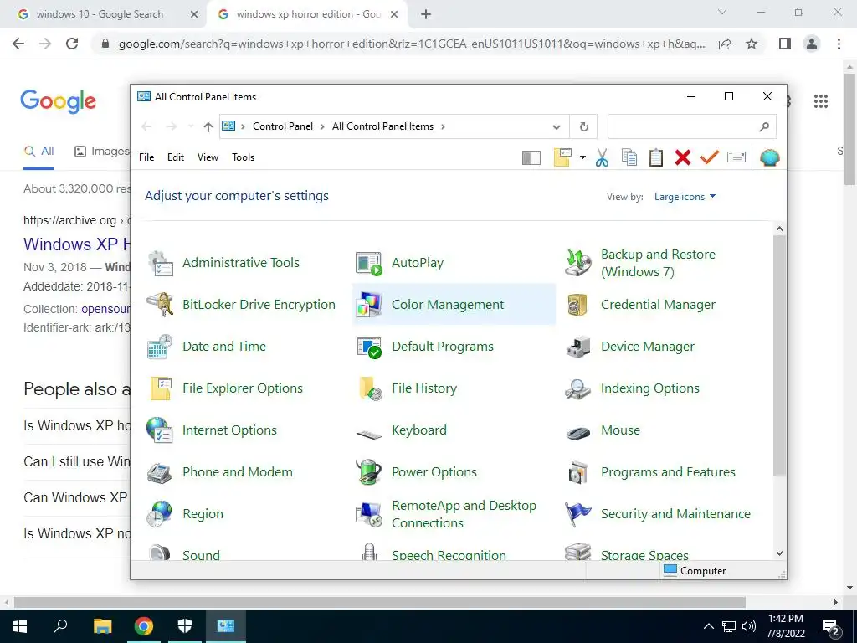Click the Control Panel search box

(x=691, y=127)
